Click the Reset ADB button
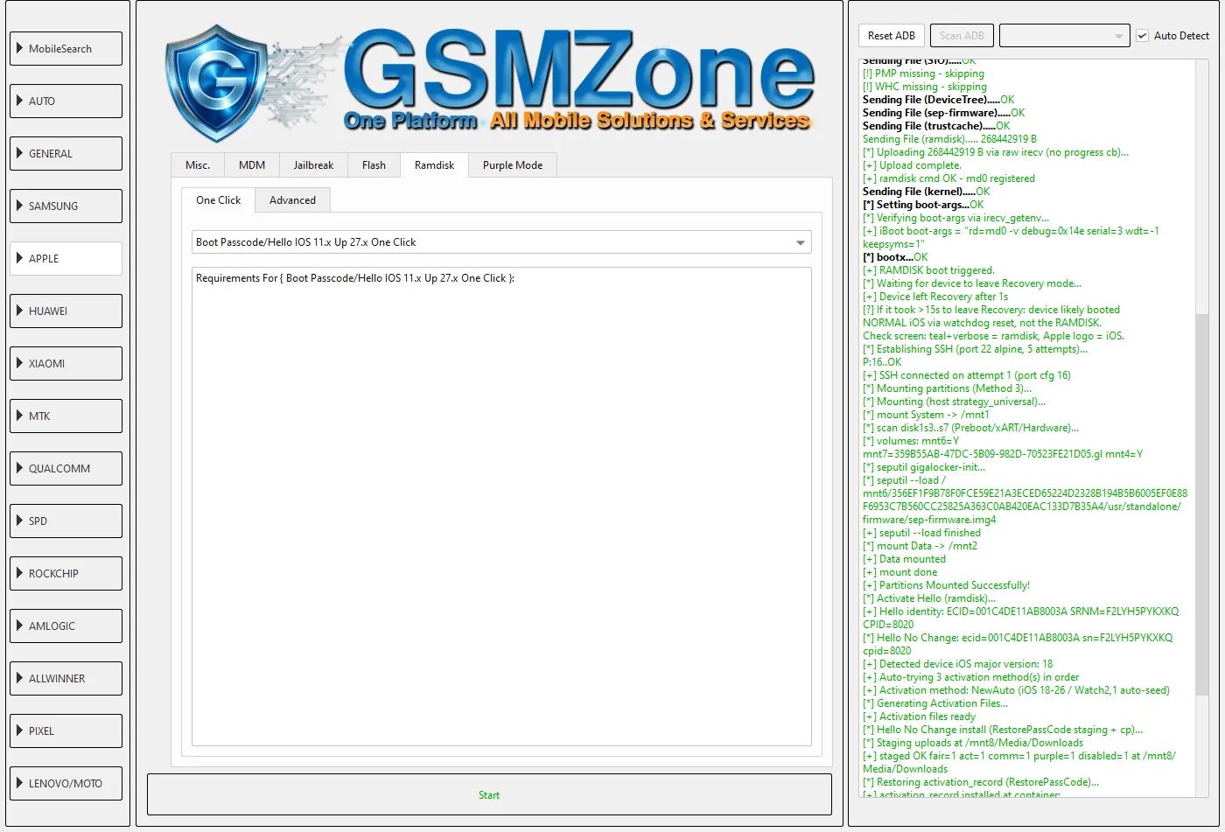This screenshot has width=1225, height=832. pos(892,36)
